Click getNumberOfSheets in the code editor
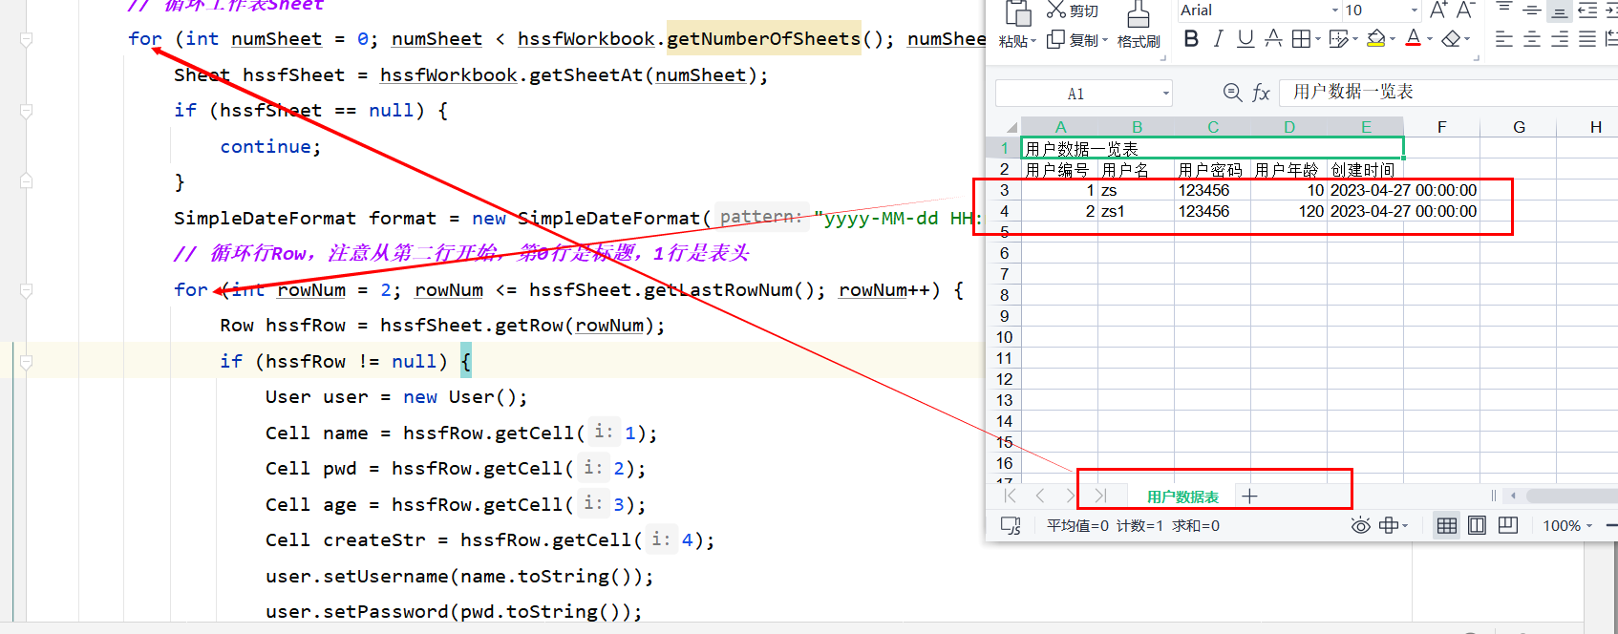 pos(763,39)
